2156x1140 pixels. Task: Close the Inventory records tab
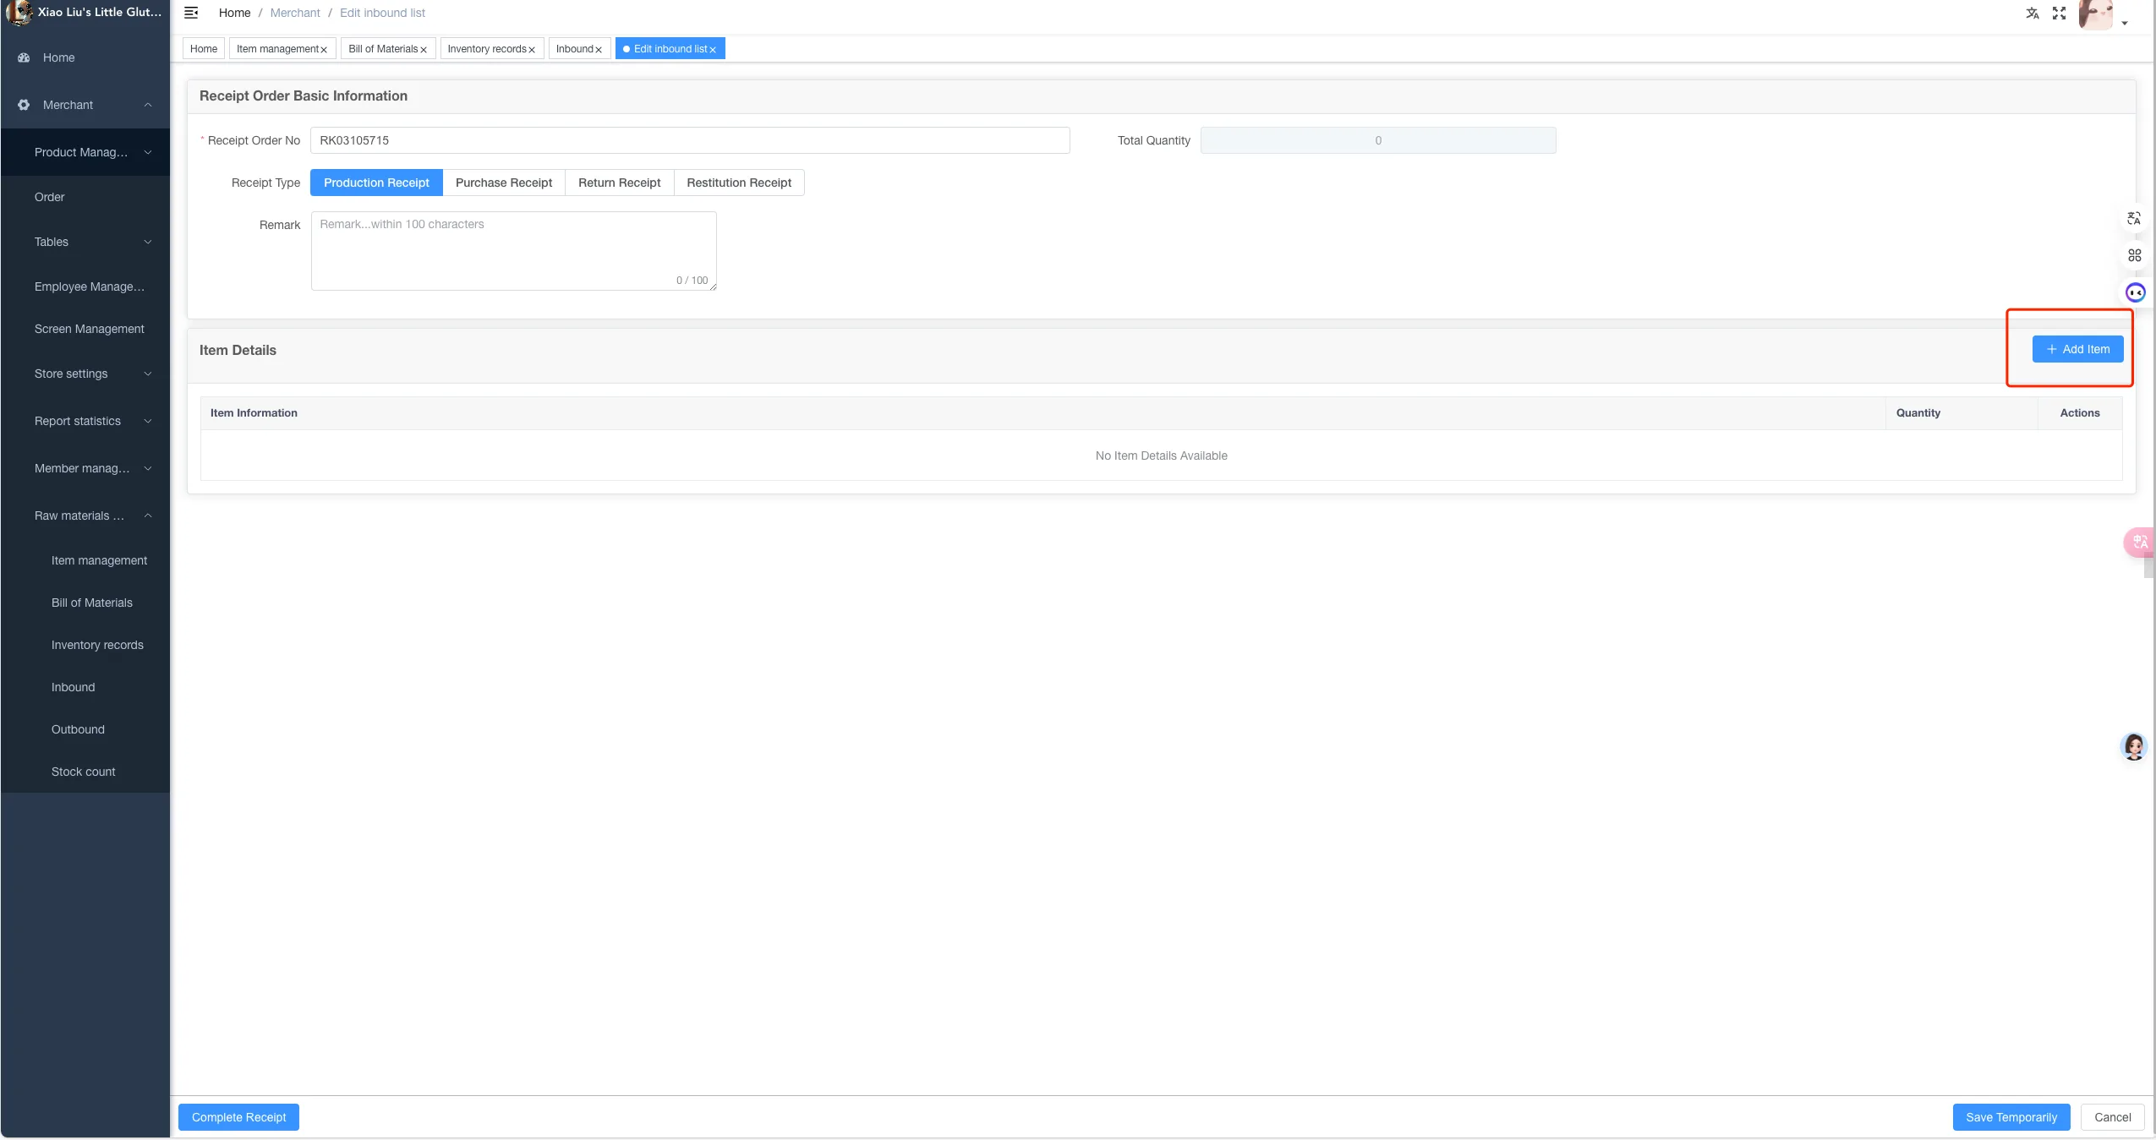[532, 50]
